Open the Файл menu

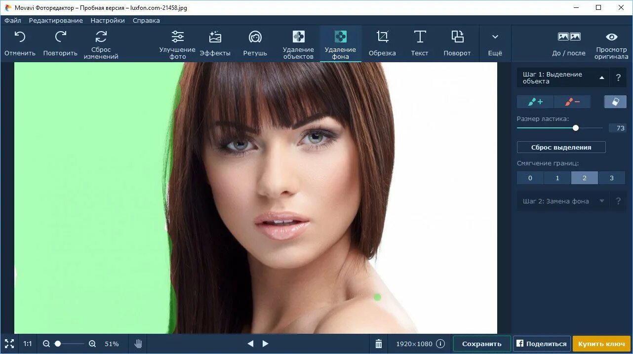13,20
